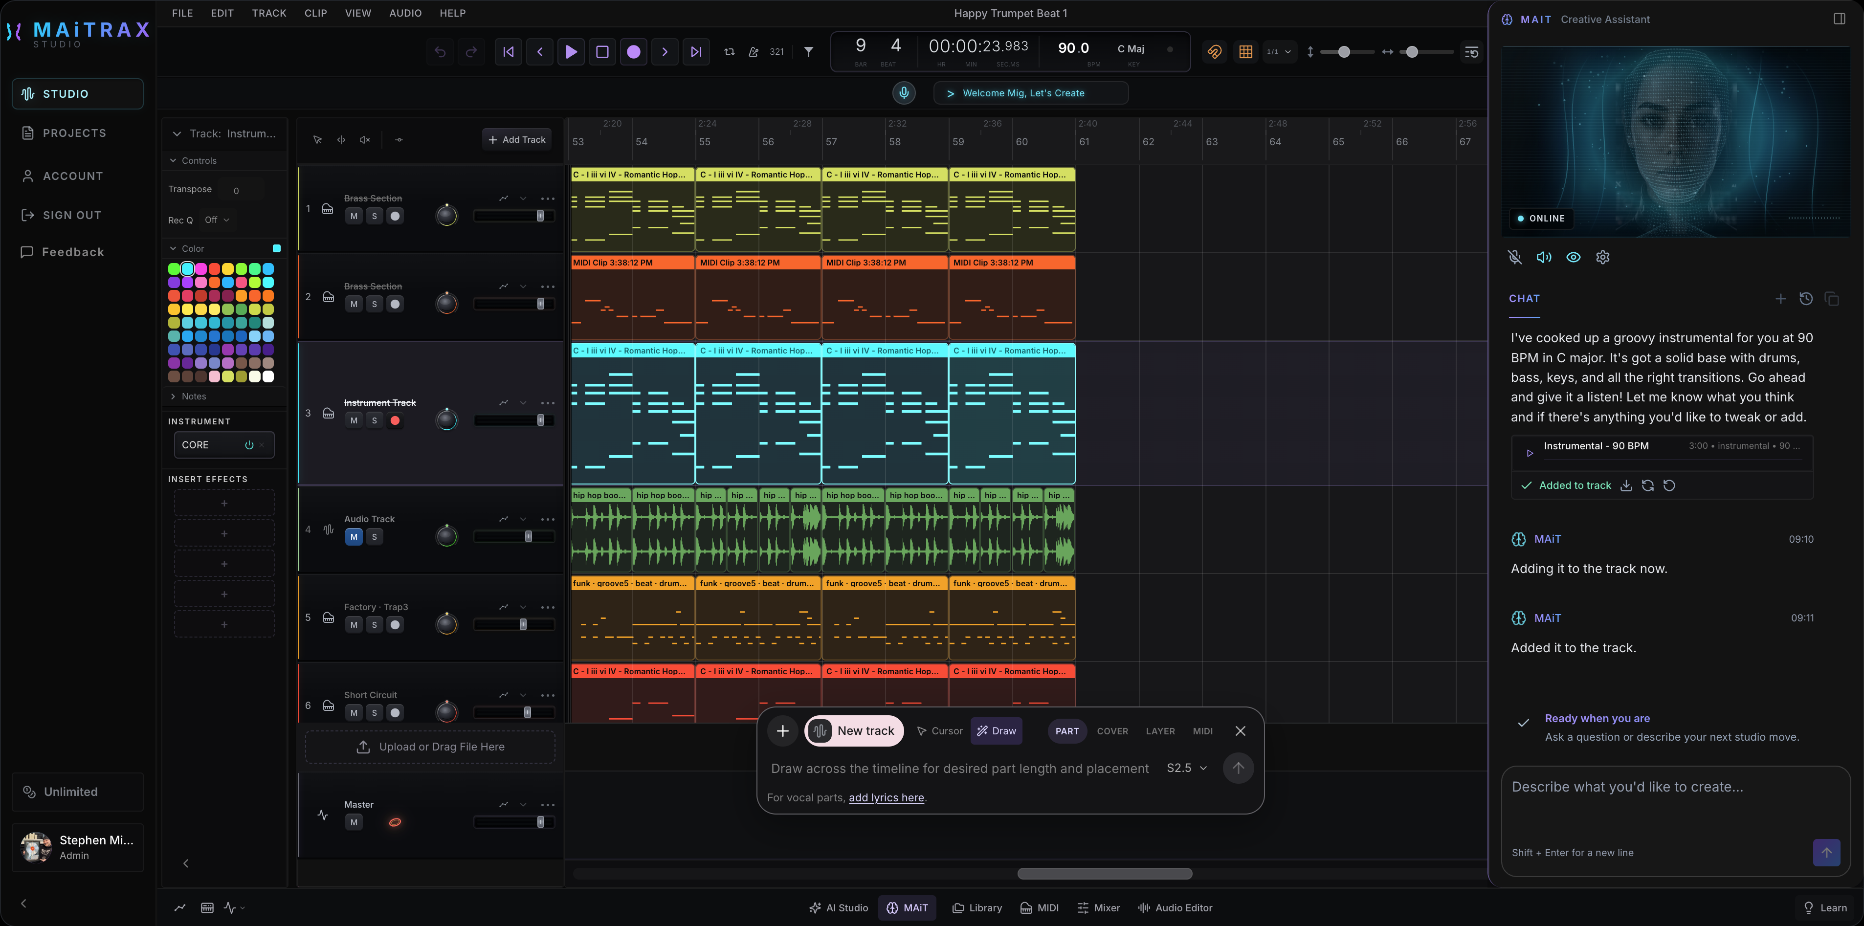Open Feedback in sidebar
Image resolution: width=1864 pixels, height=926 pixels.
click(77, 252)
